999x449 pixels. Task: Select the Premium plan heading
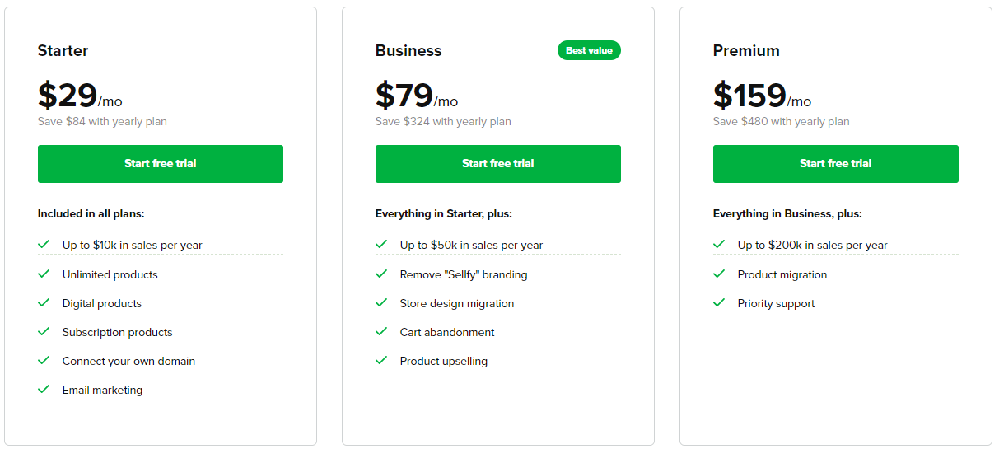(746, 50)
